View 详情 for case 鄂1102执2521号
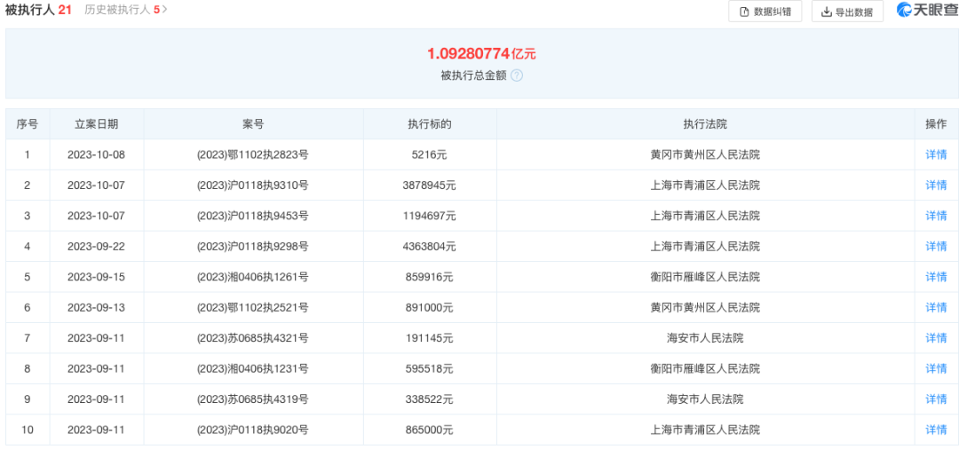This screenshot has height=450, width=959. [936, 307]
